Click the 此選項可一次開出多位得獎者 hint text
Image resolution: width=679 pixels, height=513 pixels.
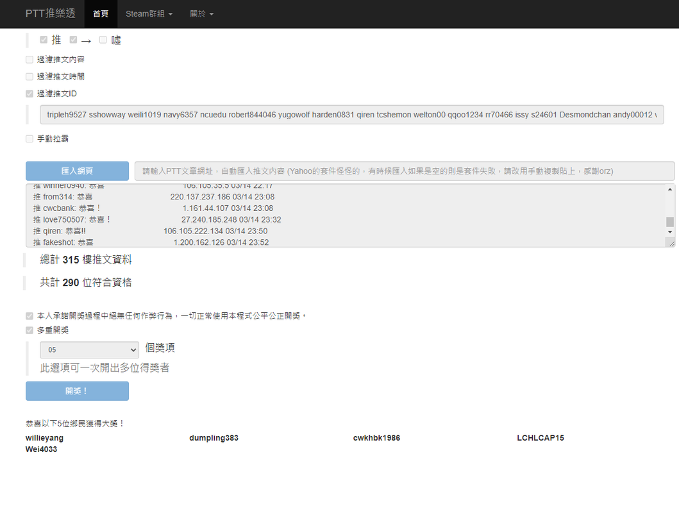point(105,368)
